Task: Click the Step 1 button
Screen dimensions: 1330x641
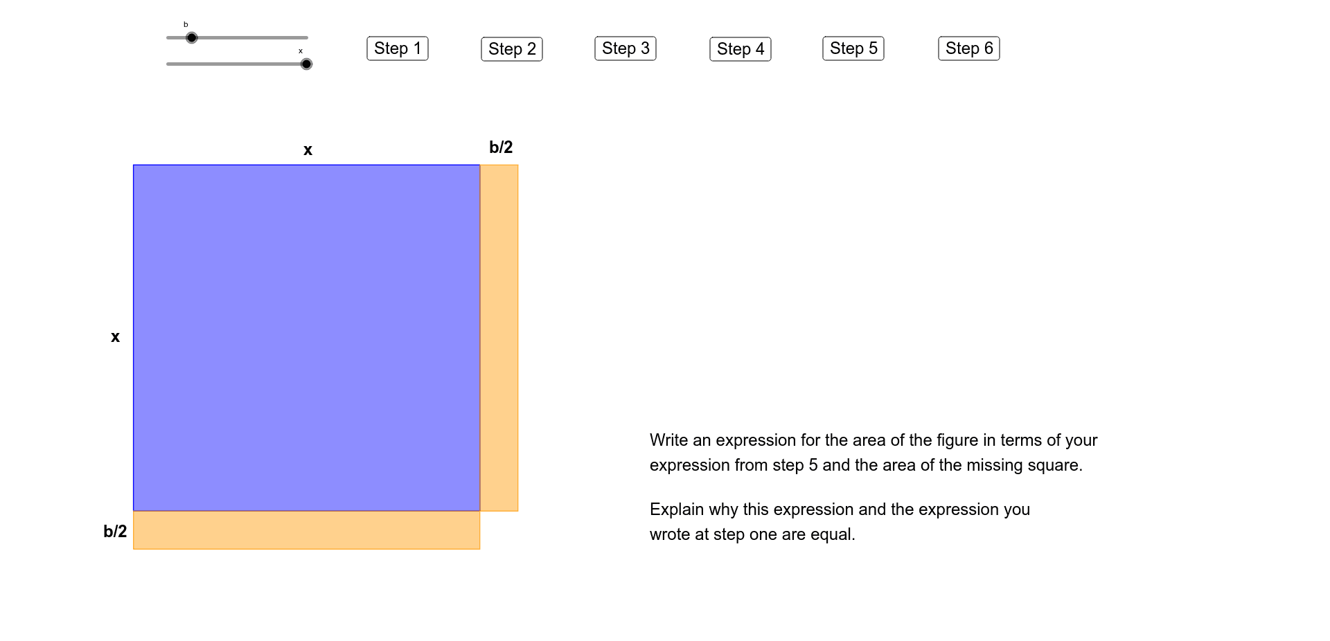Action: click(397, 48)
